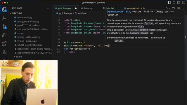Open customize layout icon
This screenshot has height=105, width=187.
[x=183, y=3]
